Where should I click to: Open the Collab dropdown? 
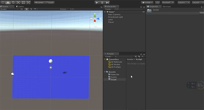click(x=147, y=3)
